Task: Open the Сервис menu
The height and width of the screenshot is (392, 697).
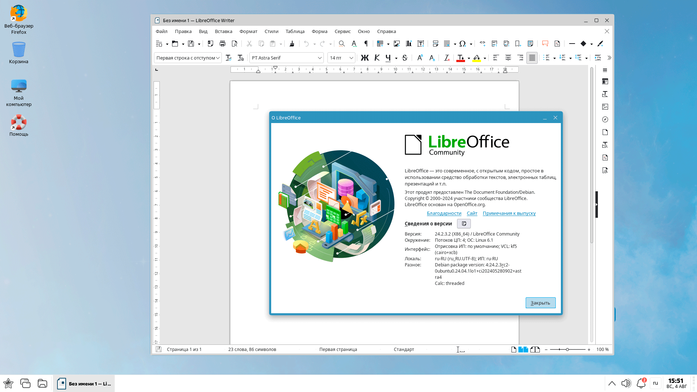Action: 342,31
